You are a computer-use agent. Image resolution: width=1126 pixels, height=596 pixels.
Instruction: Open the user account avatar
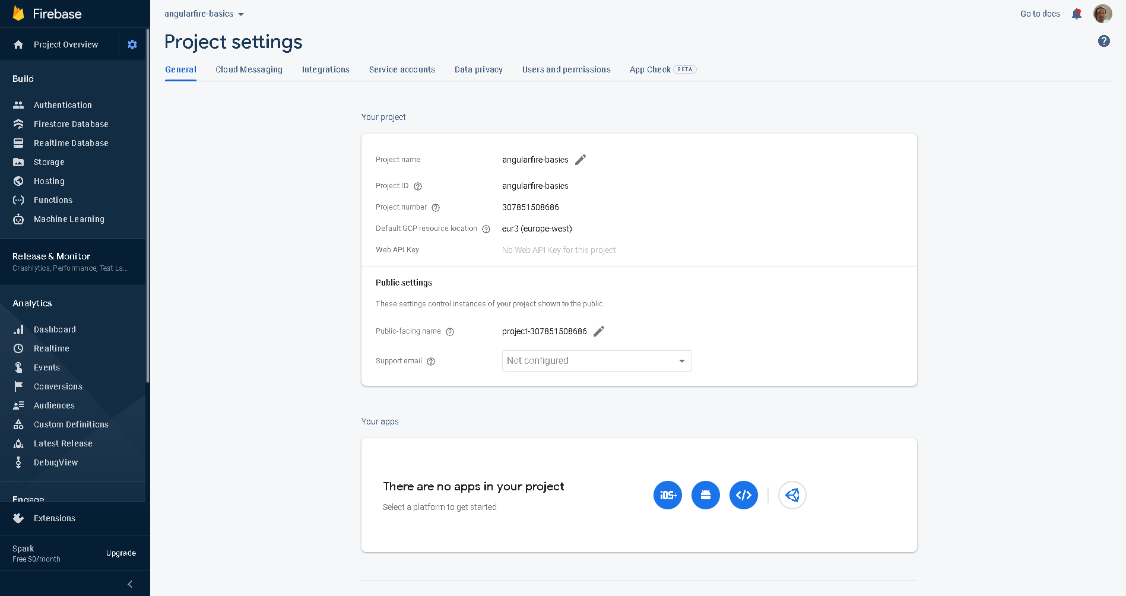coord(1103,14)
